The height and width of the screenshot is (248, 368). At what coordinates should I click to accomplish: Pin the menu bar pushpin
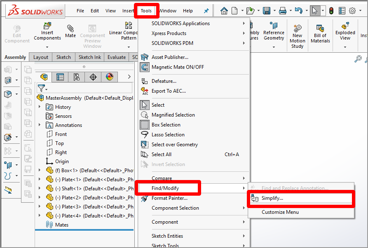tap(206, 11)
